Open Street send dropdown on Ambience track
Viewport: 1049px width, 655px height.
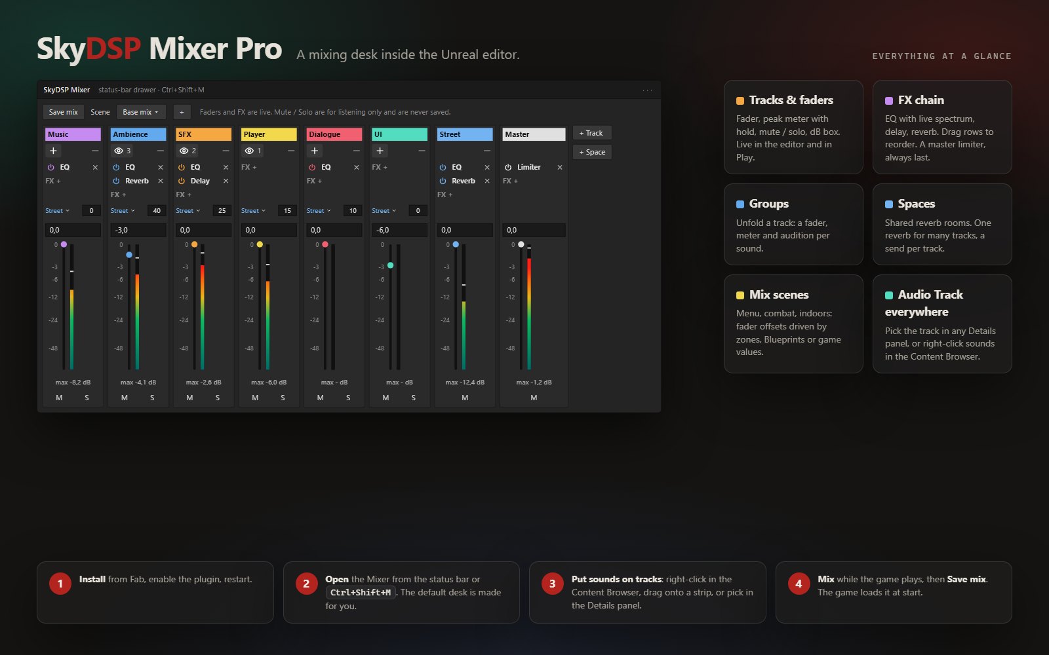(123, 211)
